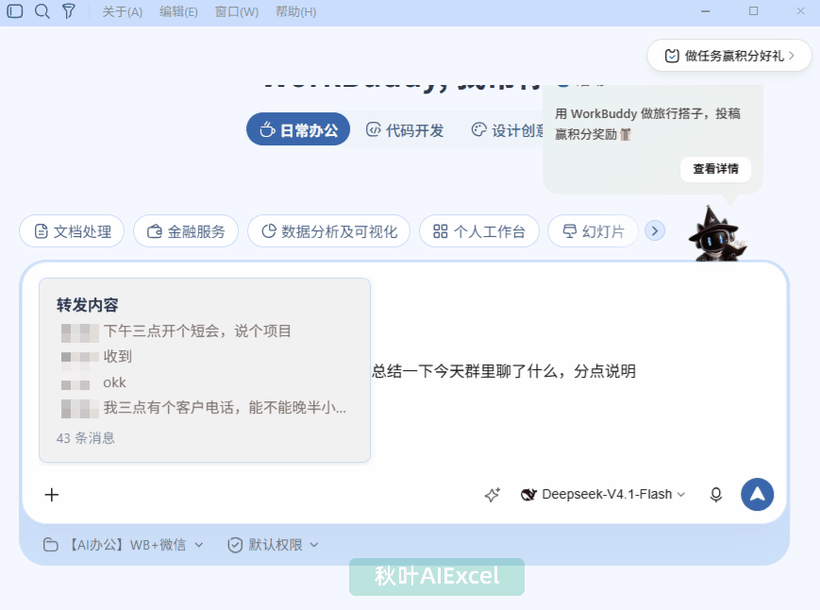
Task: Show more category chips with right arrow
Action: coord(655,230)
